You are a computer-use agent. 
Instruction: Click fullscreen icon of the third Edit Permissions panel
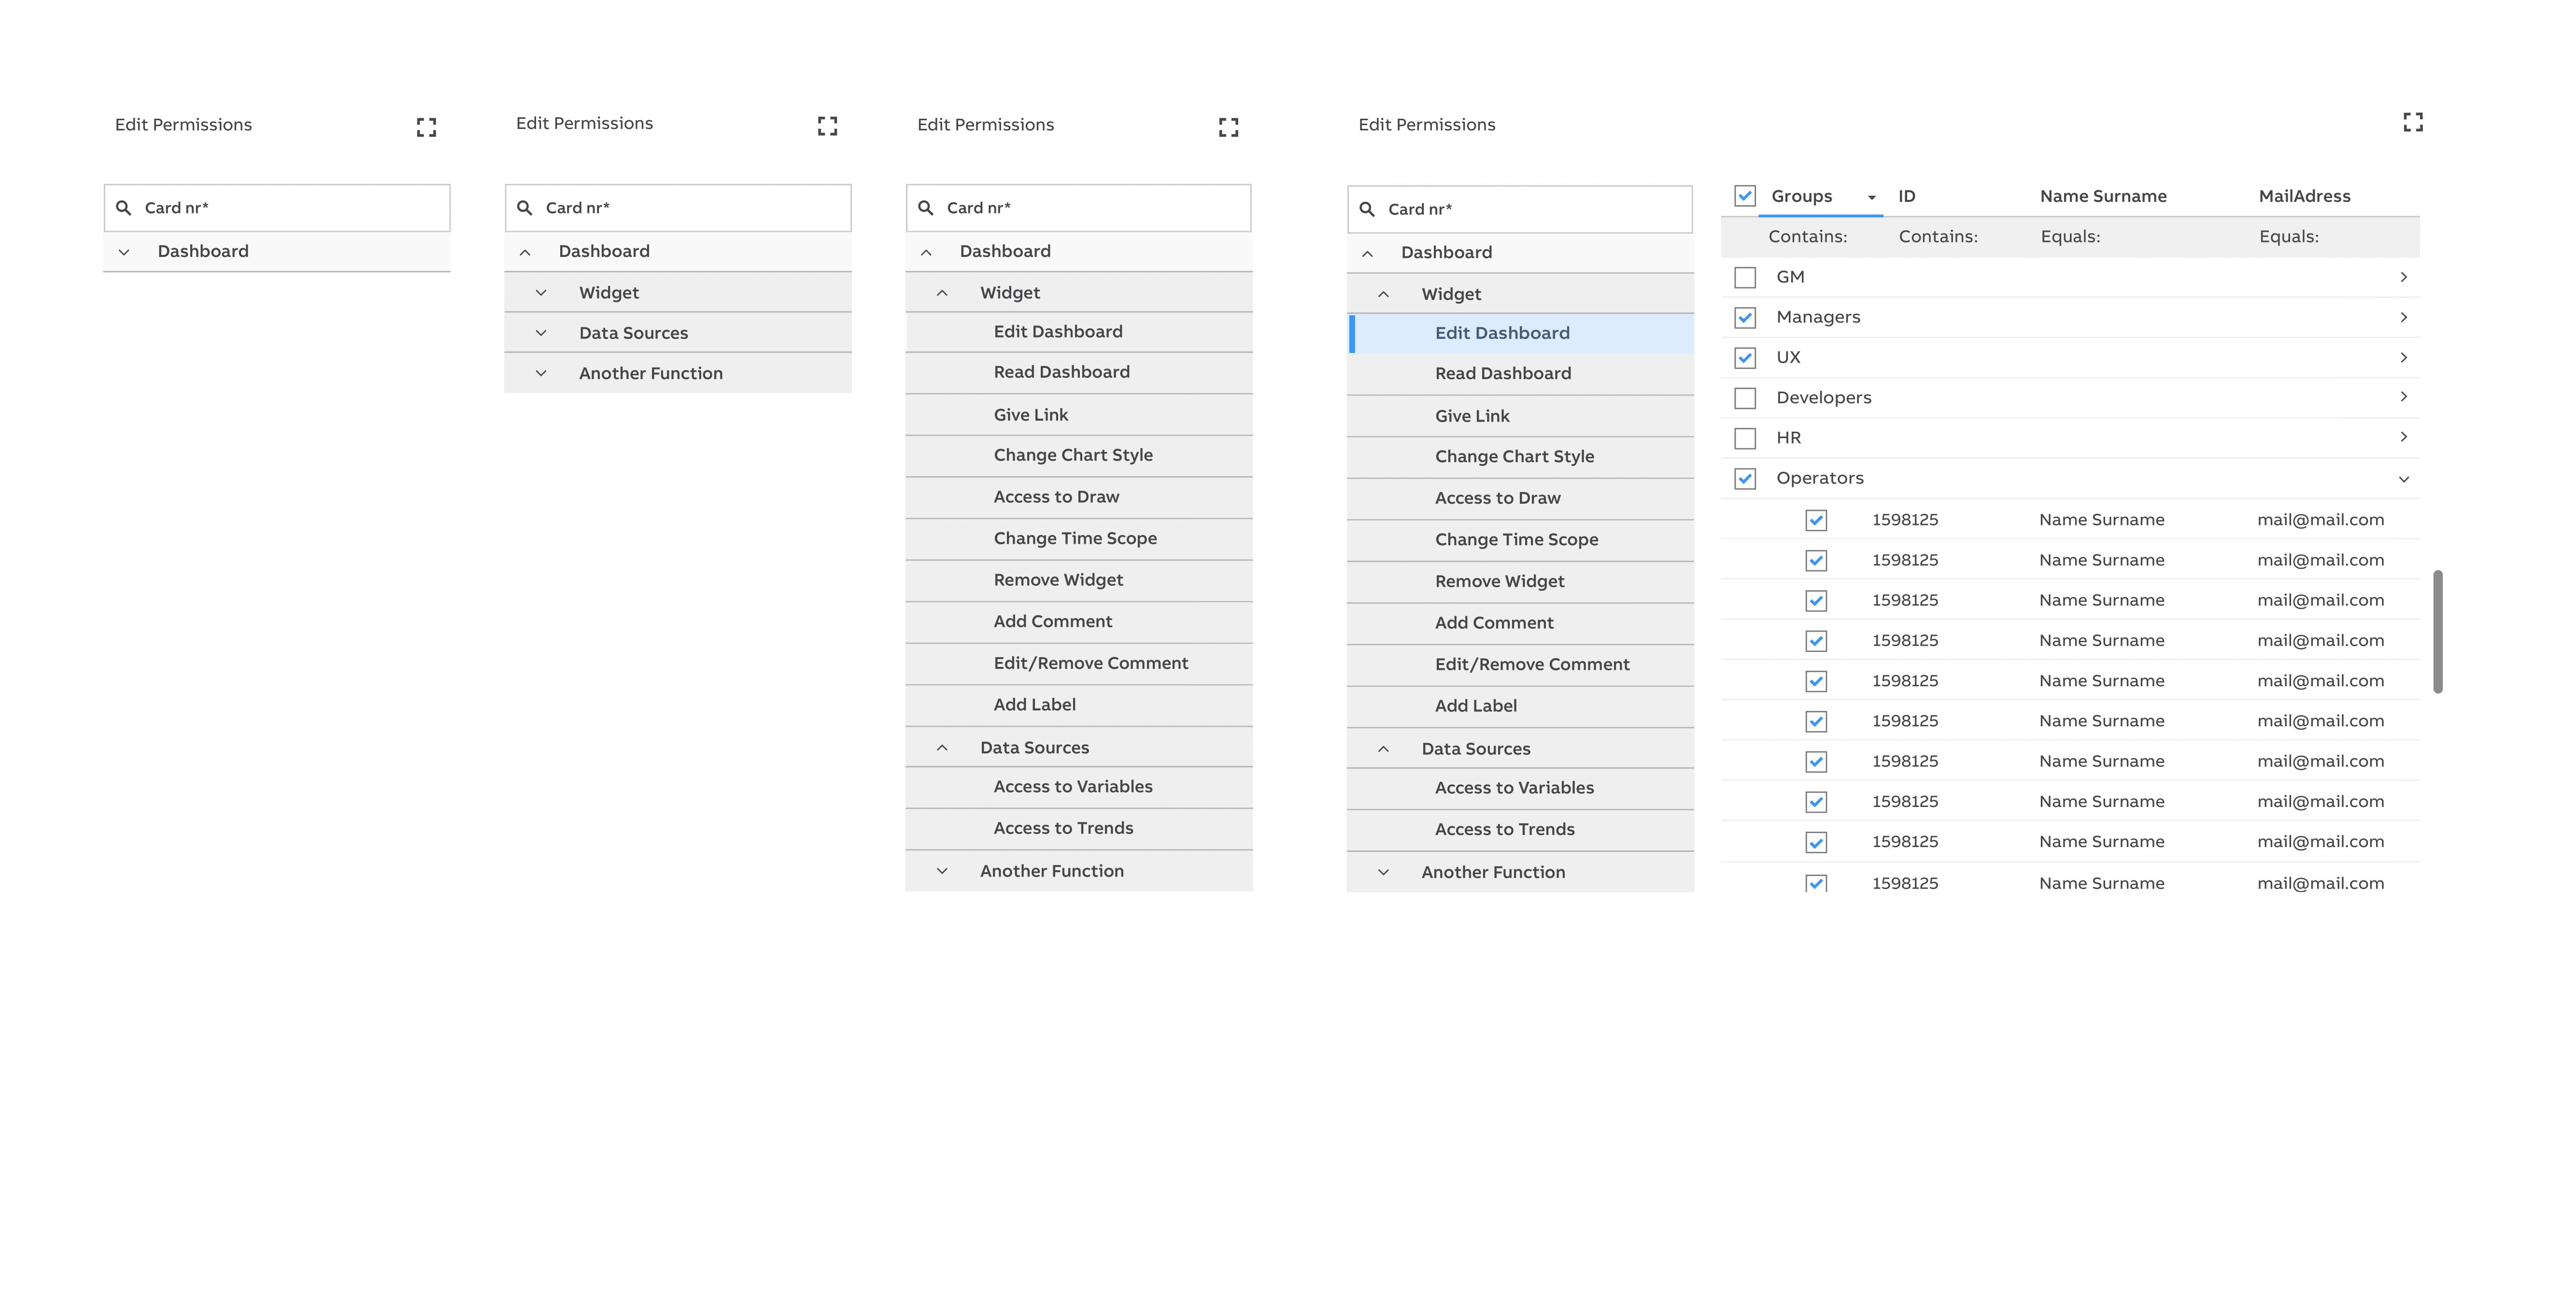click(1228, 127)
